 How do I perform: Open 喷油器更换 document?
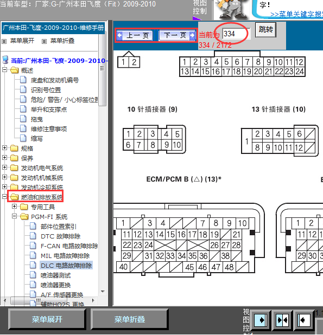(55, 285)
